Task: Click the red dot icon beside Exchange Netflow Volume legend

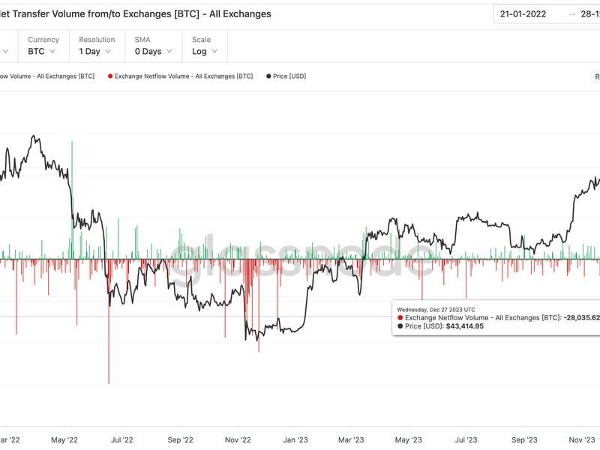Action: (111, 75)
